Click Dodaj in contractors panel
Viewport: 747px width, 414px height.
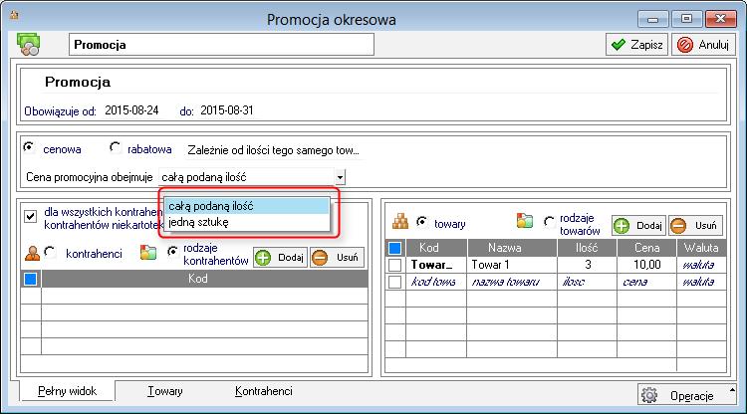tap(280, 258)
